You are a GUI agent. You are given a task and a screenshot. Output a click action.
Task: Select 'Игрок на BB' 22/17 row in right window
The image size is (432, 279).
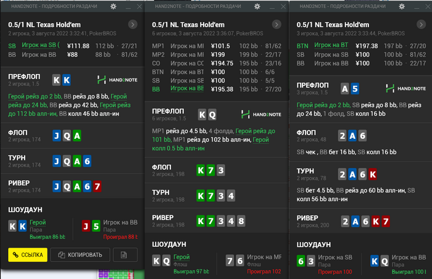coord(361,63)
